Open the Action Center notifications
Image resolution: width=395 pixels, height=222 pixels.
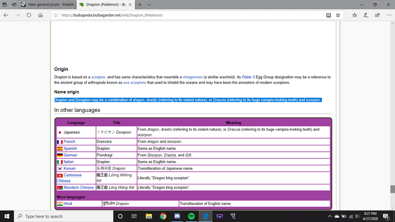pyautogui.click(x=386, y=216)
